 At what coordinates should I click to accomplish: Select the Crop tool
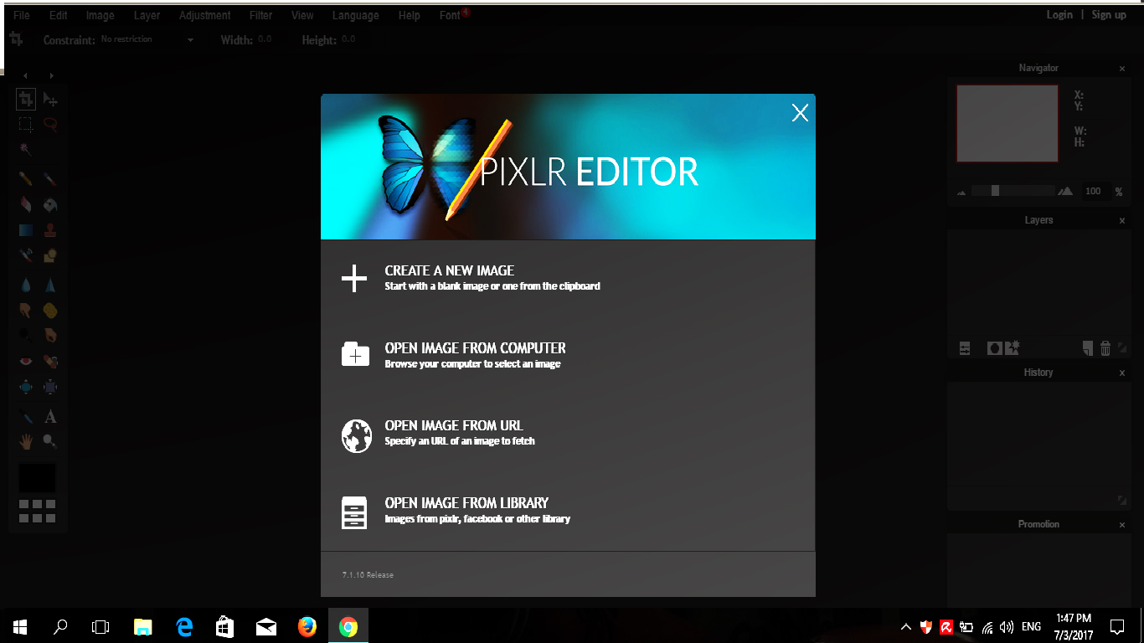click(x=25, y=99)
